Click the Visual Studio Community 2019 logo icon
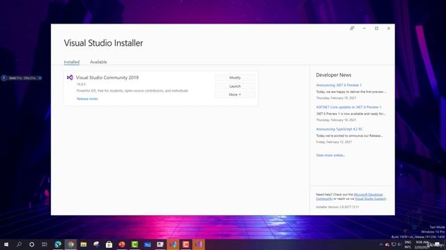446x250 pixels. pos(70,77)
